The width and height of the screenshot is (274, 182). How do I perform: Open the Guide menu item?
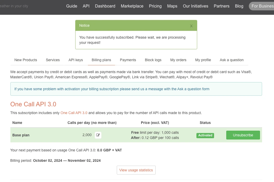point(72,6)
